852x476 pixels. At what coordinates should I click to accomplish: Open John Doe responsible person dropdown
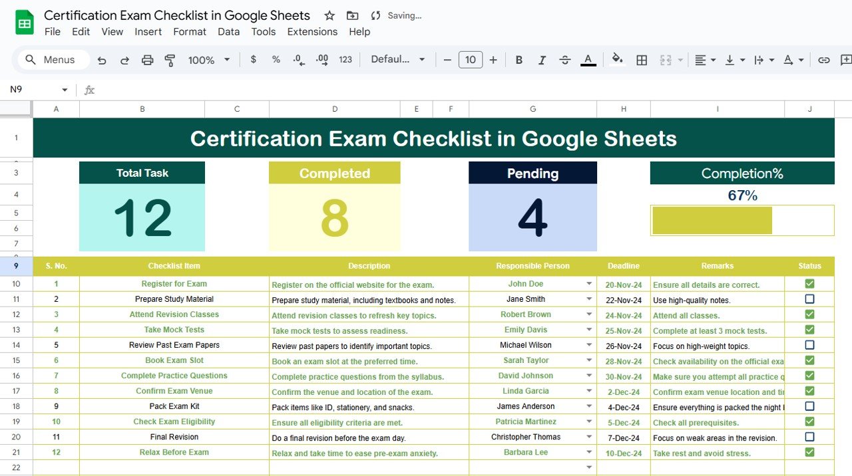pyautogui.click(x=589, y=284)
